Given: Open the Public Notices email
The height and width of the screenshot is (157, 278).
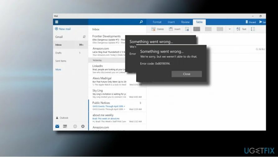Looking at the screenshot, I should click(x=117, y=106).
